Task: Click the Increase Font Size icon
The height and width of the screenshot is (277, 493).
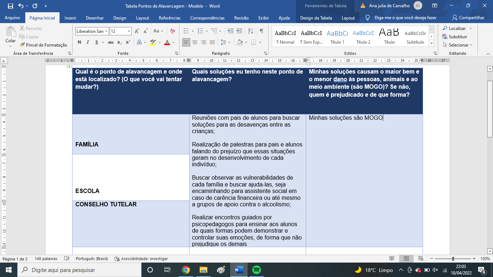Action: pyautogui.click(x=137, y=31)
